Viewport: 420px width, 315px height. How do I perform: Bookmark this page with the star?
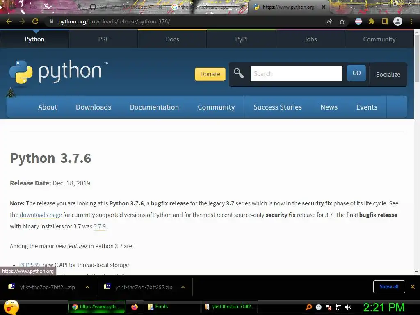pos(342,21)
